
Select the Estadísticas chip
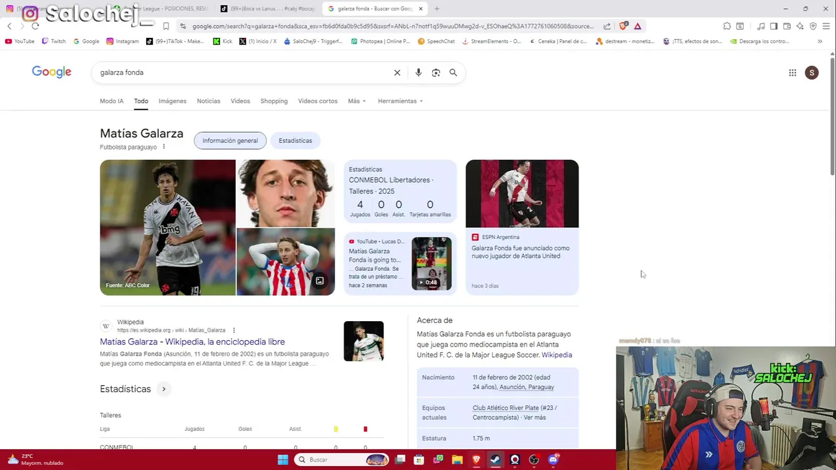pyautogui.click(x=295, y=140)
